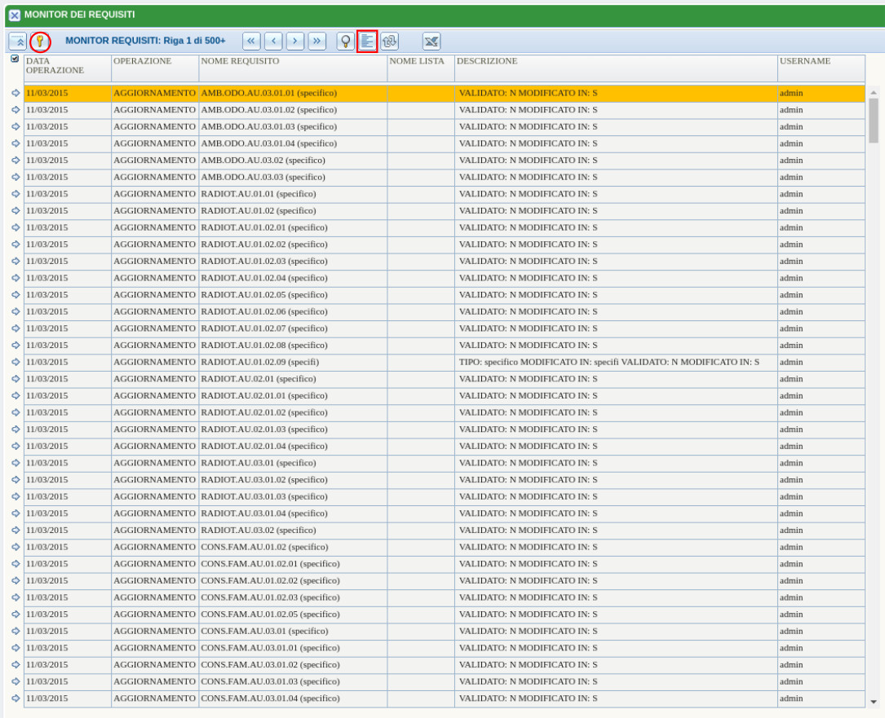Click the DATA OPERAZIONE column header
This screenshot has width=885, height=718.
[54, 65]
